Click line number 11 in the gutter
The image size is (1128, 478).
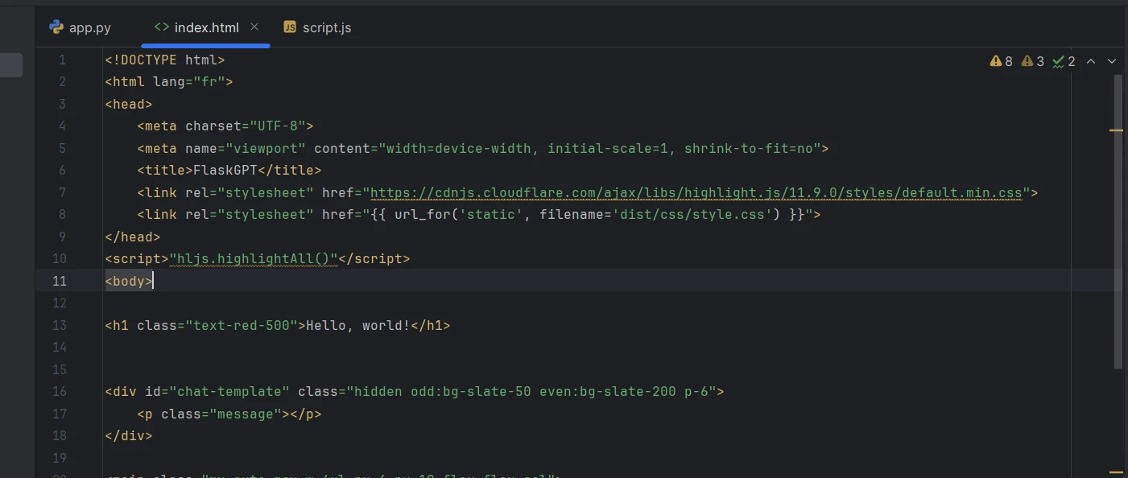pos(60,281)
